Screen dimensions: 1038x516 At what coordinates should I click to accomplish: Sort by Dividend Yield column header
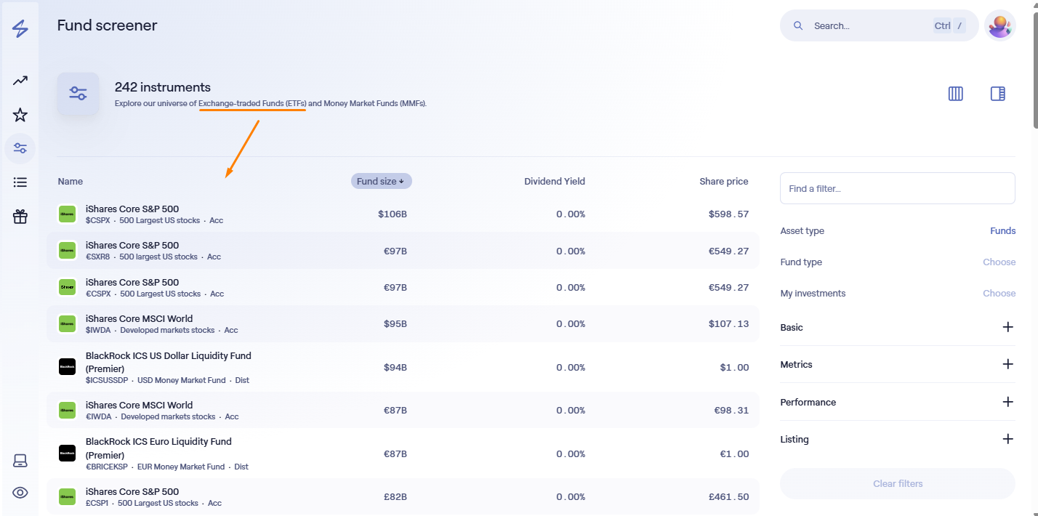(555, 181)
